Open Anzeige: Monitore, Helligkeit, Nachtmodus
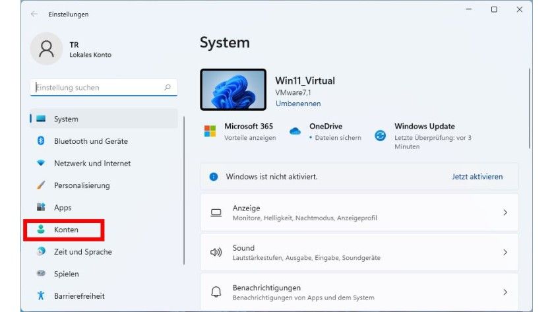This screenshot has height=312, width=554. tap(359, 212)
